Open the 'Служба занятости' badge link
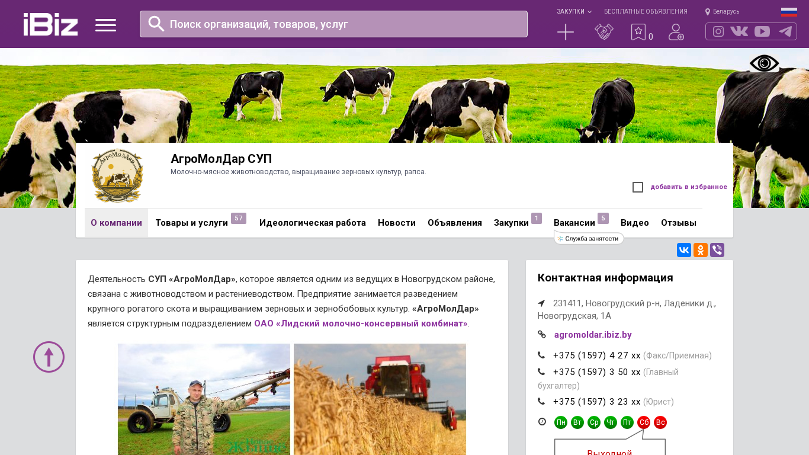The image size is (809, 455). (x=589, y=238)
